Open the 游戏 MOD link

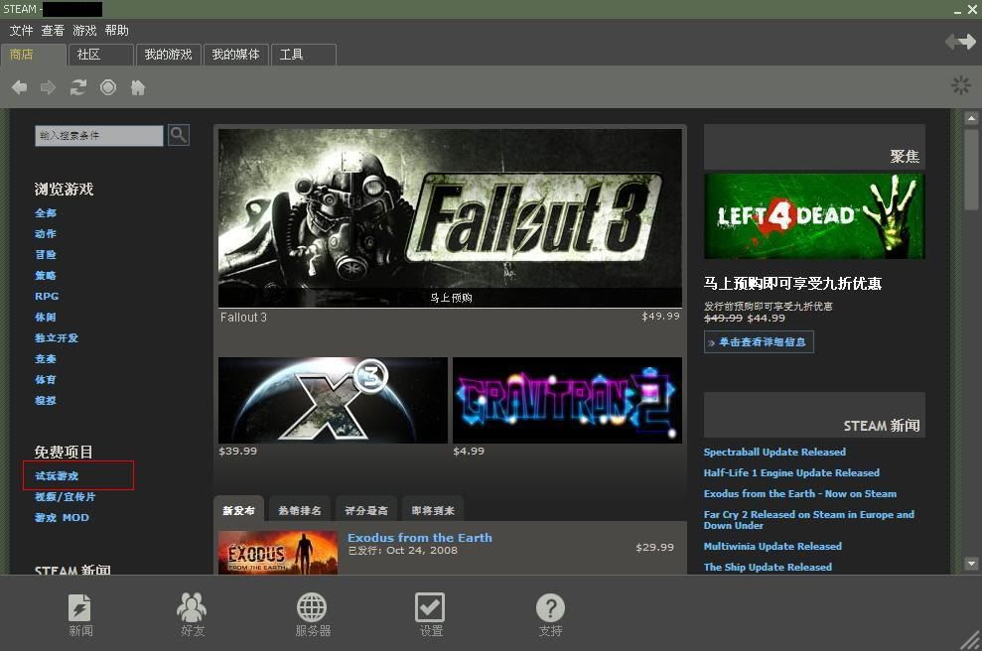coord(62,518)
